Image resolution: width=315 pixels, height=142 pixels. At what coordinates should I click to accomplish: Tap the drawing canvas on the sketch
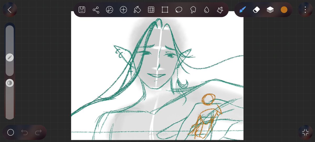[157, 76]
